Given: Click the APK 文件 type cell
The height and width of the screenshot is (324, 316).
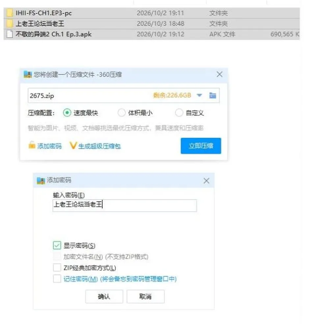Looking at the screenshot, I should pos(222,34).
